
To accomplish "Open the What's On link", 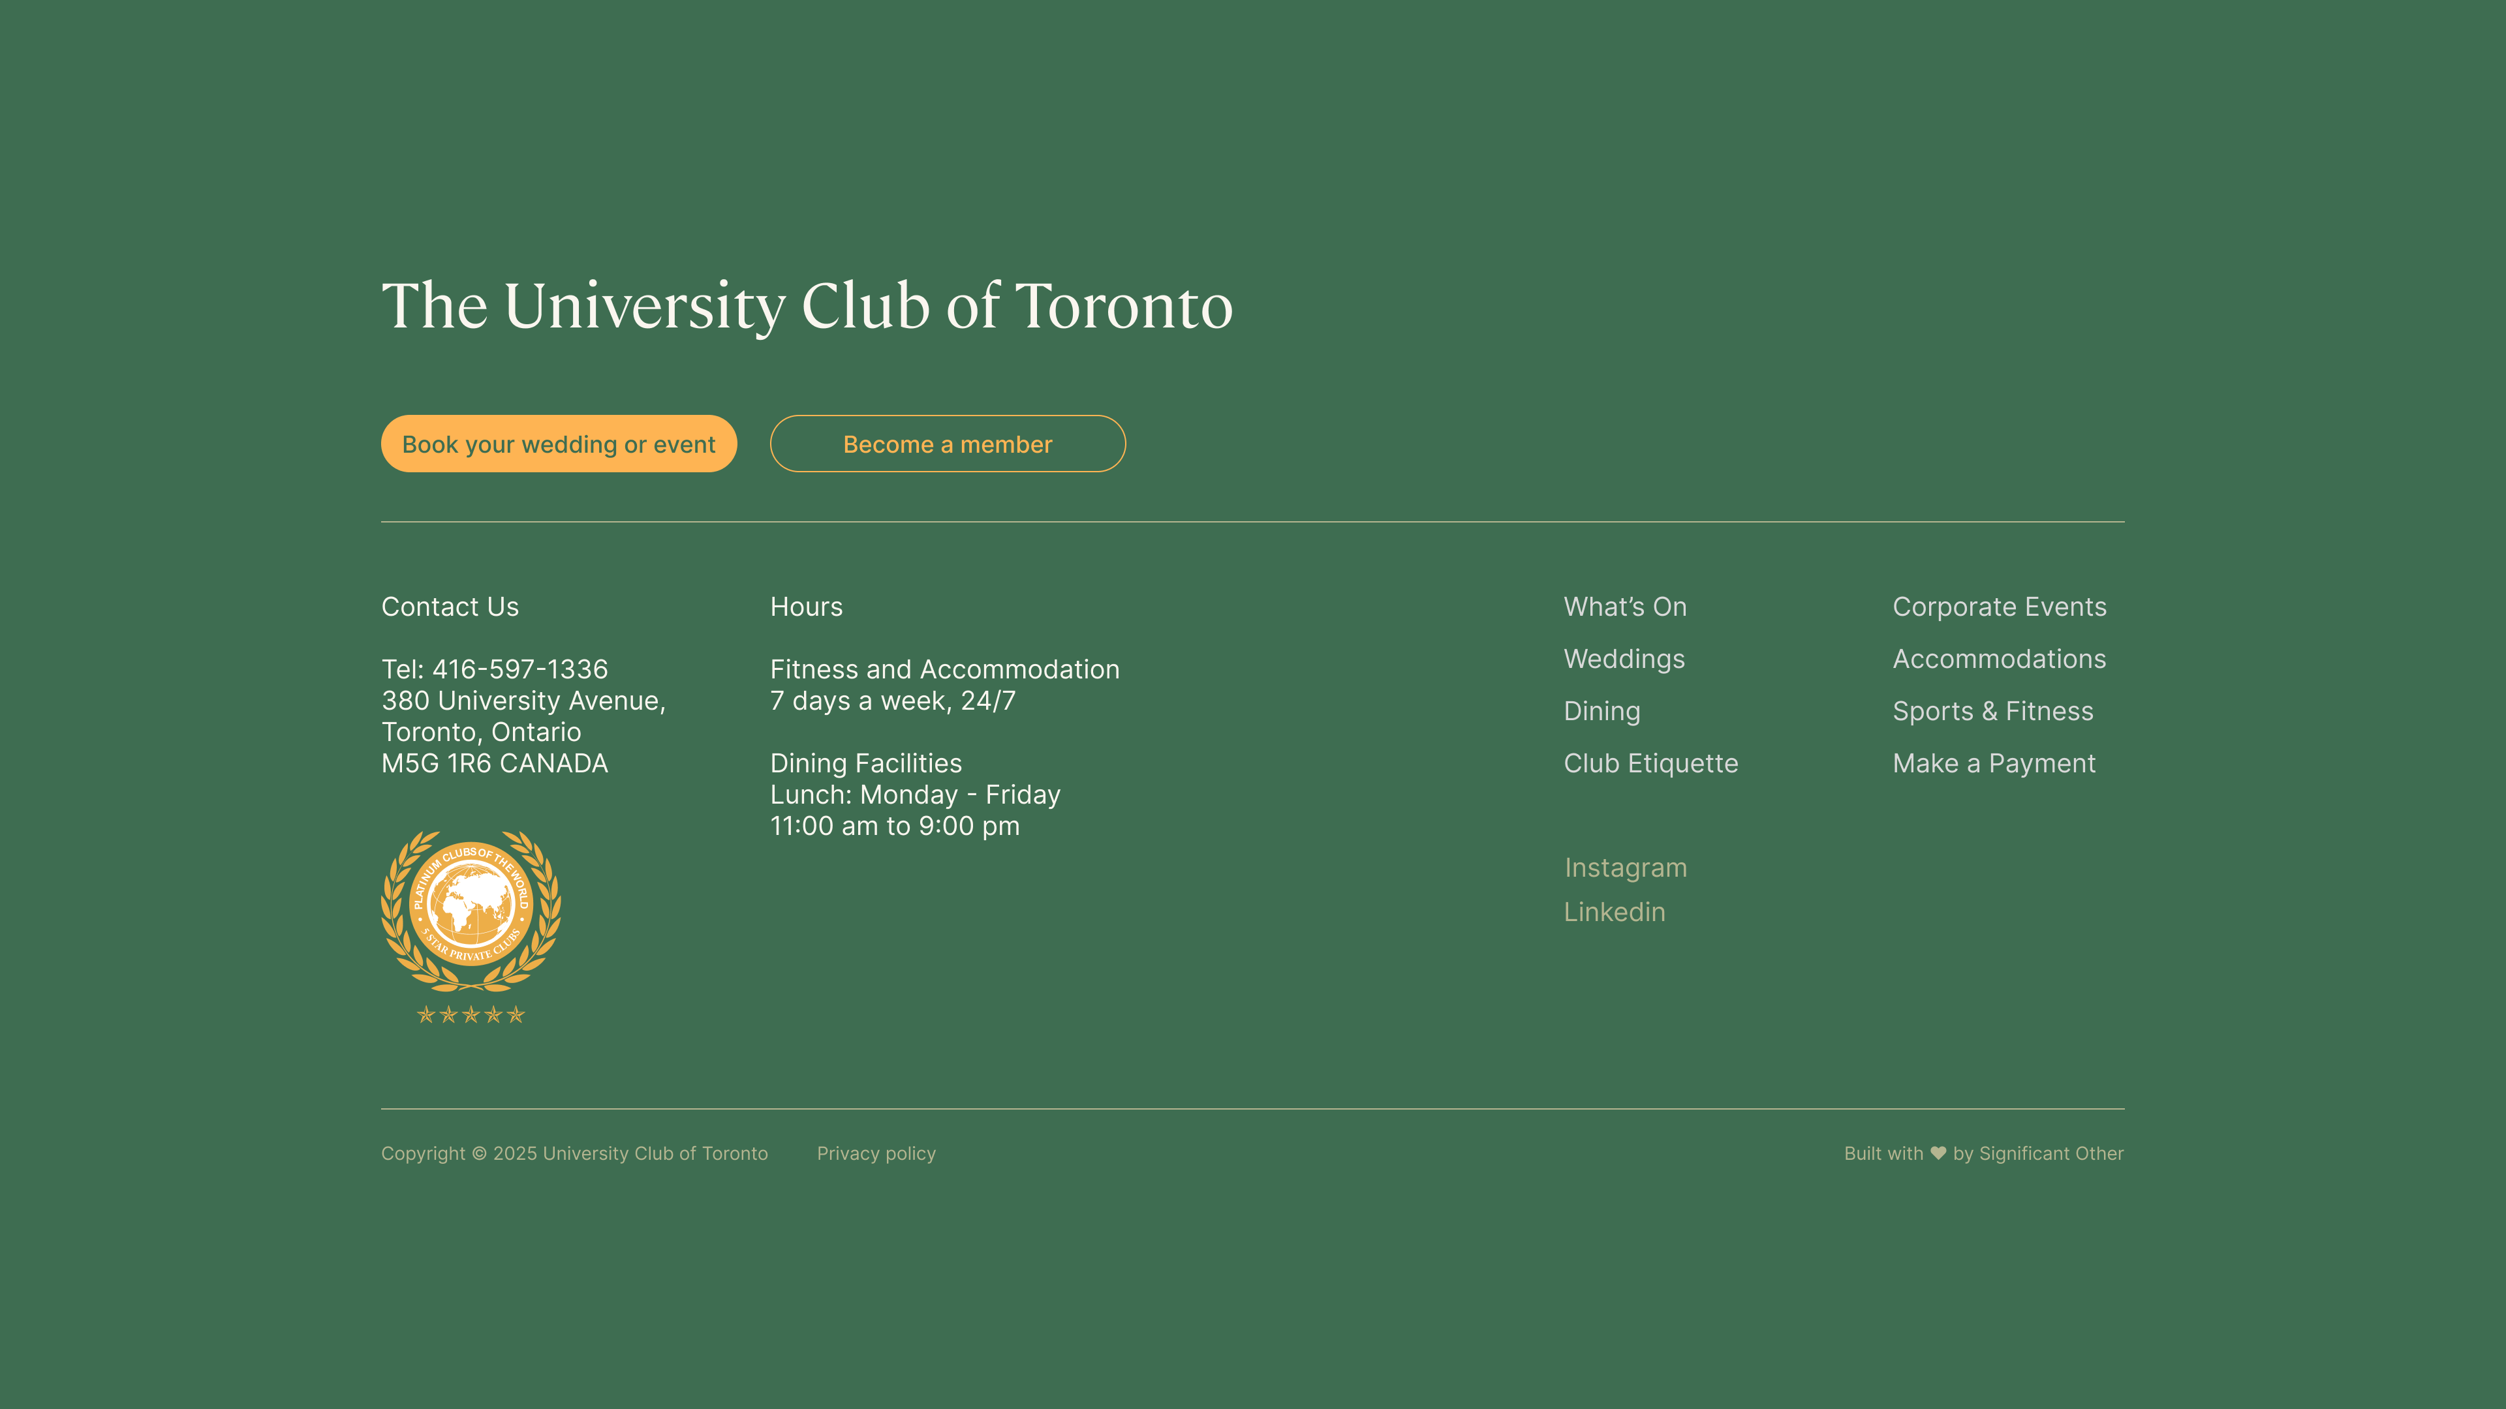I will [x=1624, y=607].
